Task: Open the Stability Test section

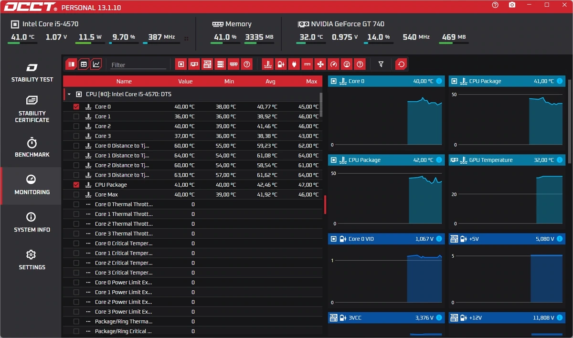Action: tap(32, 72)
